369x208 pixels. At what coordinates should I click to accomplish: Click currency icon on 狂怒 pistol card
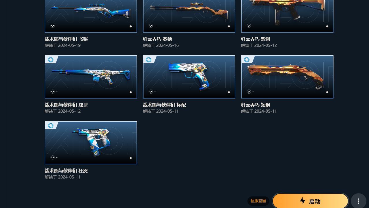pos(53,157)
